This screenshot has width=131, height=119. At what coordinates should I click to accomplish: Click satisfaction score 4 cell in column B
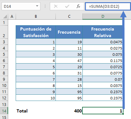pyautogui.click(x=36, y=60)
